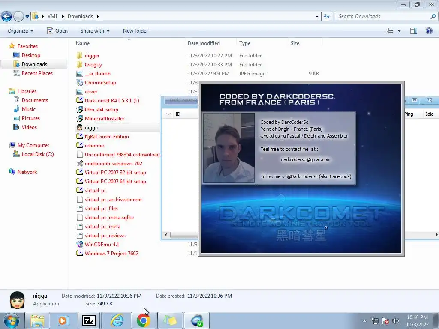Select the rebooter archive
The image size is (439, 329).
click(94, 146)
